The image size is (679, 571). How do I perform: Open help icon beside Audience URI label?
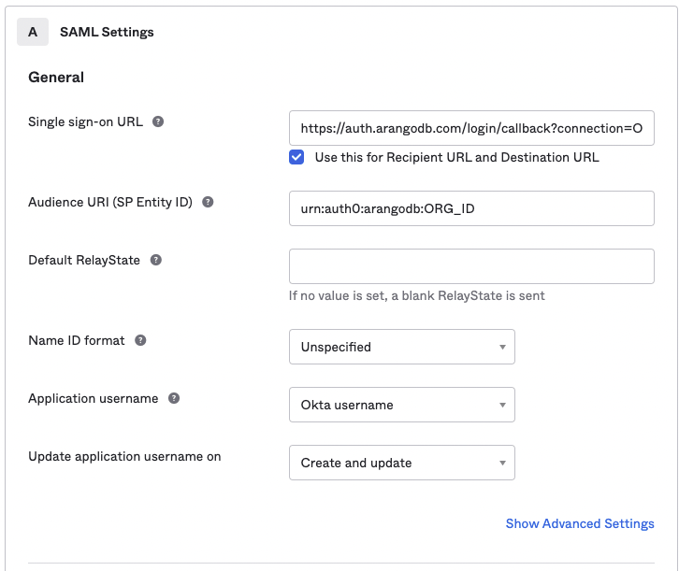pos(208,202)
